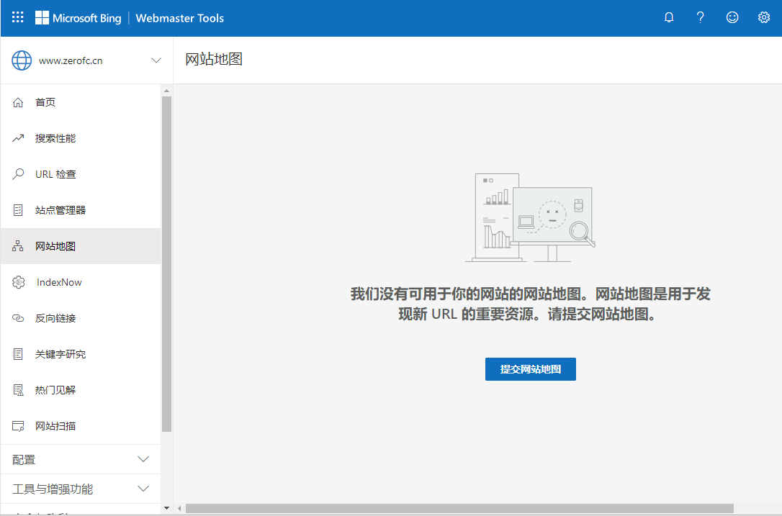Expand the 配置 section
Screen dimensions: 782x516
coord(81,459)
